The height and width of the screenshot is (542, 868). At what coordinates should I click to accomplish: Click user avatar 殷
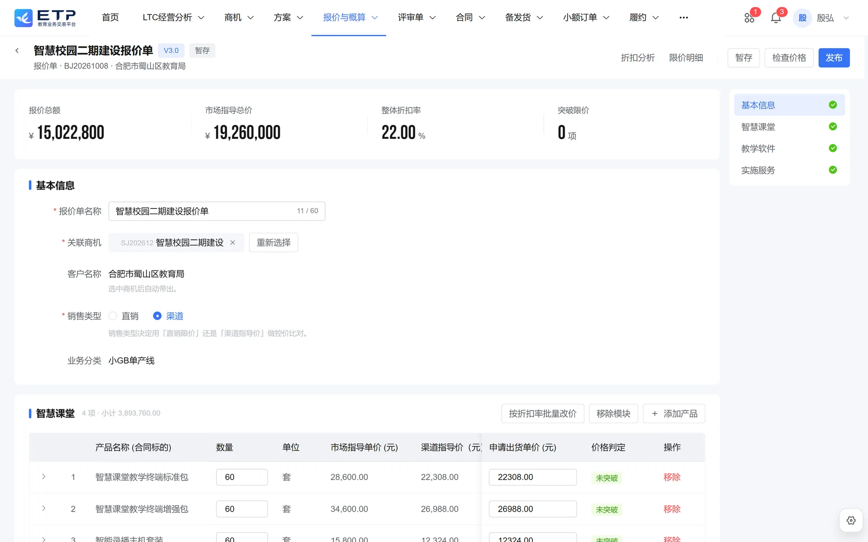point(802,18)
